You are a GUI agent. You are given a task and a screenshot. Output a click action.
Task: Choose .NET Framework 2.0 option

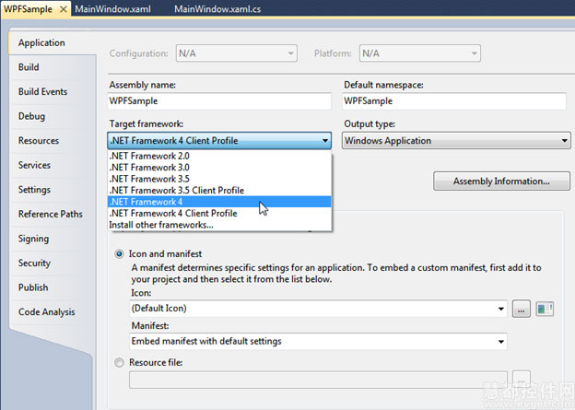click(219, 156)
